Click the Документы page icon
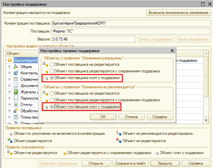This screenshot has height=168, width=213. click(16, 85)
